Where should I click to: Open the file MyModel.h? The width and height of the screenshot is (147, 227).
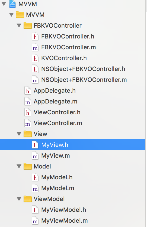tap(57, 177)
